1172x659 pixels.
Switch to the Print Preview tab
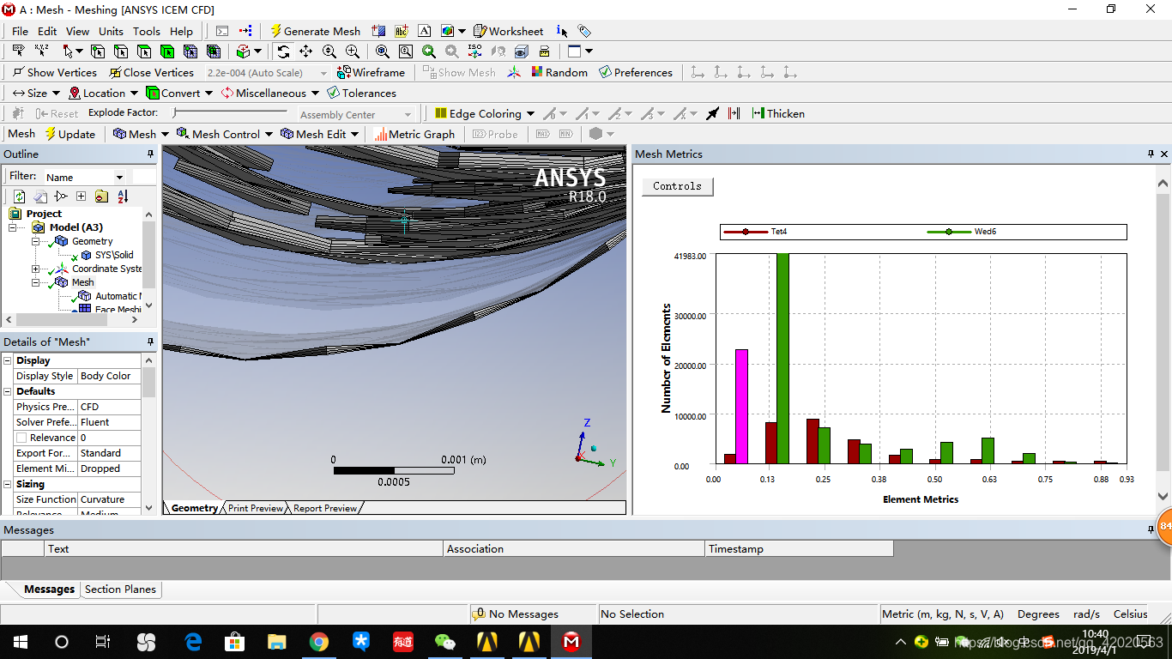255,508
